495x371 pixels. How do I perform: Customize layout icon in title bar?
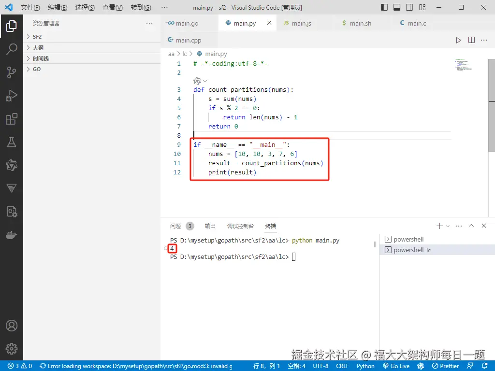(422, 7)
